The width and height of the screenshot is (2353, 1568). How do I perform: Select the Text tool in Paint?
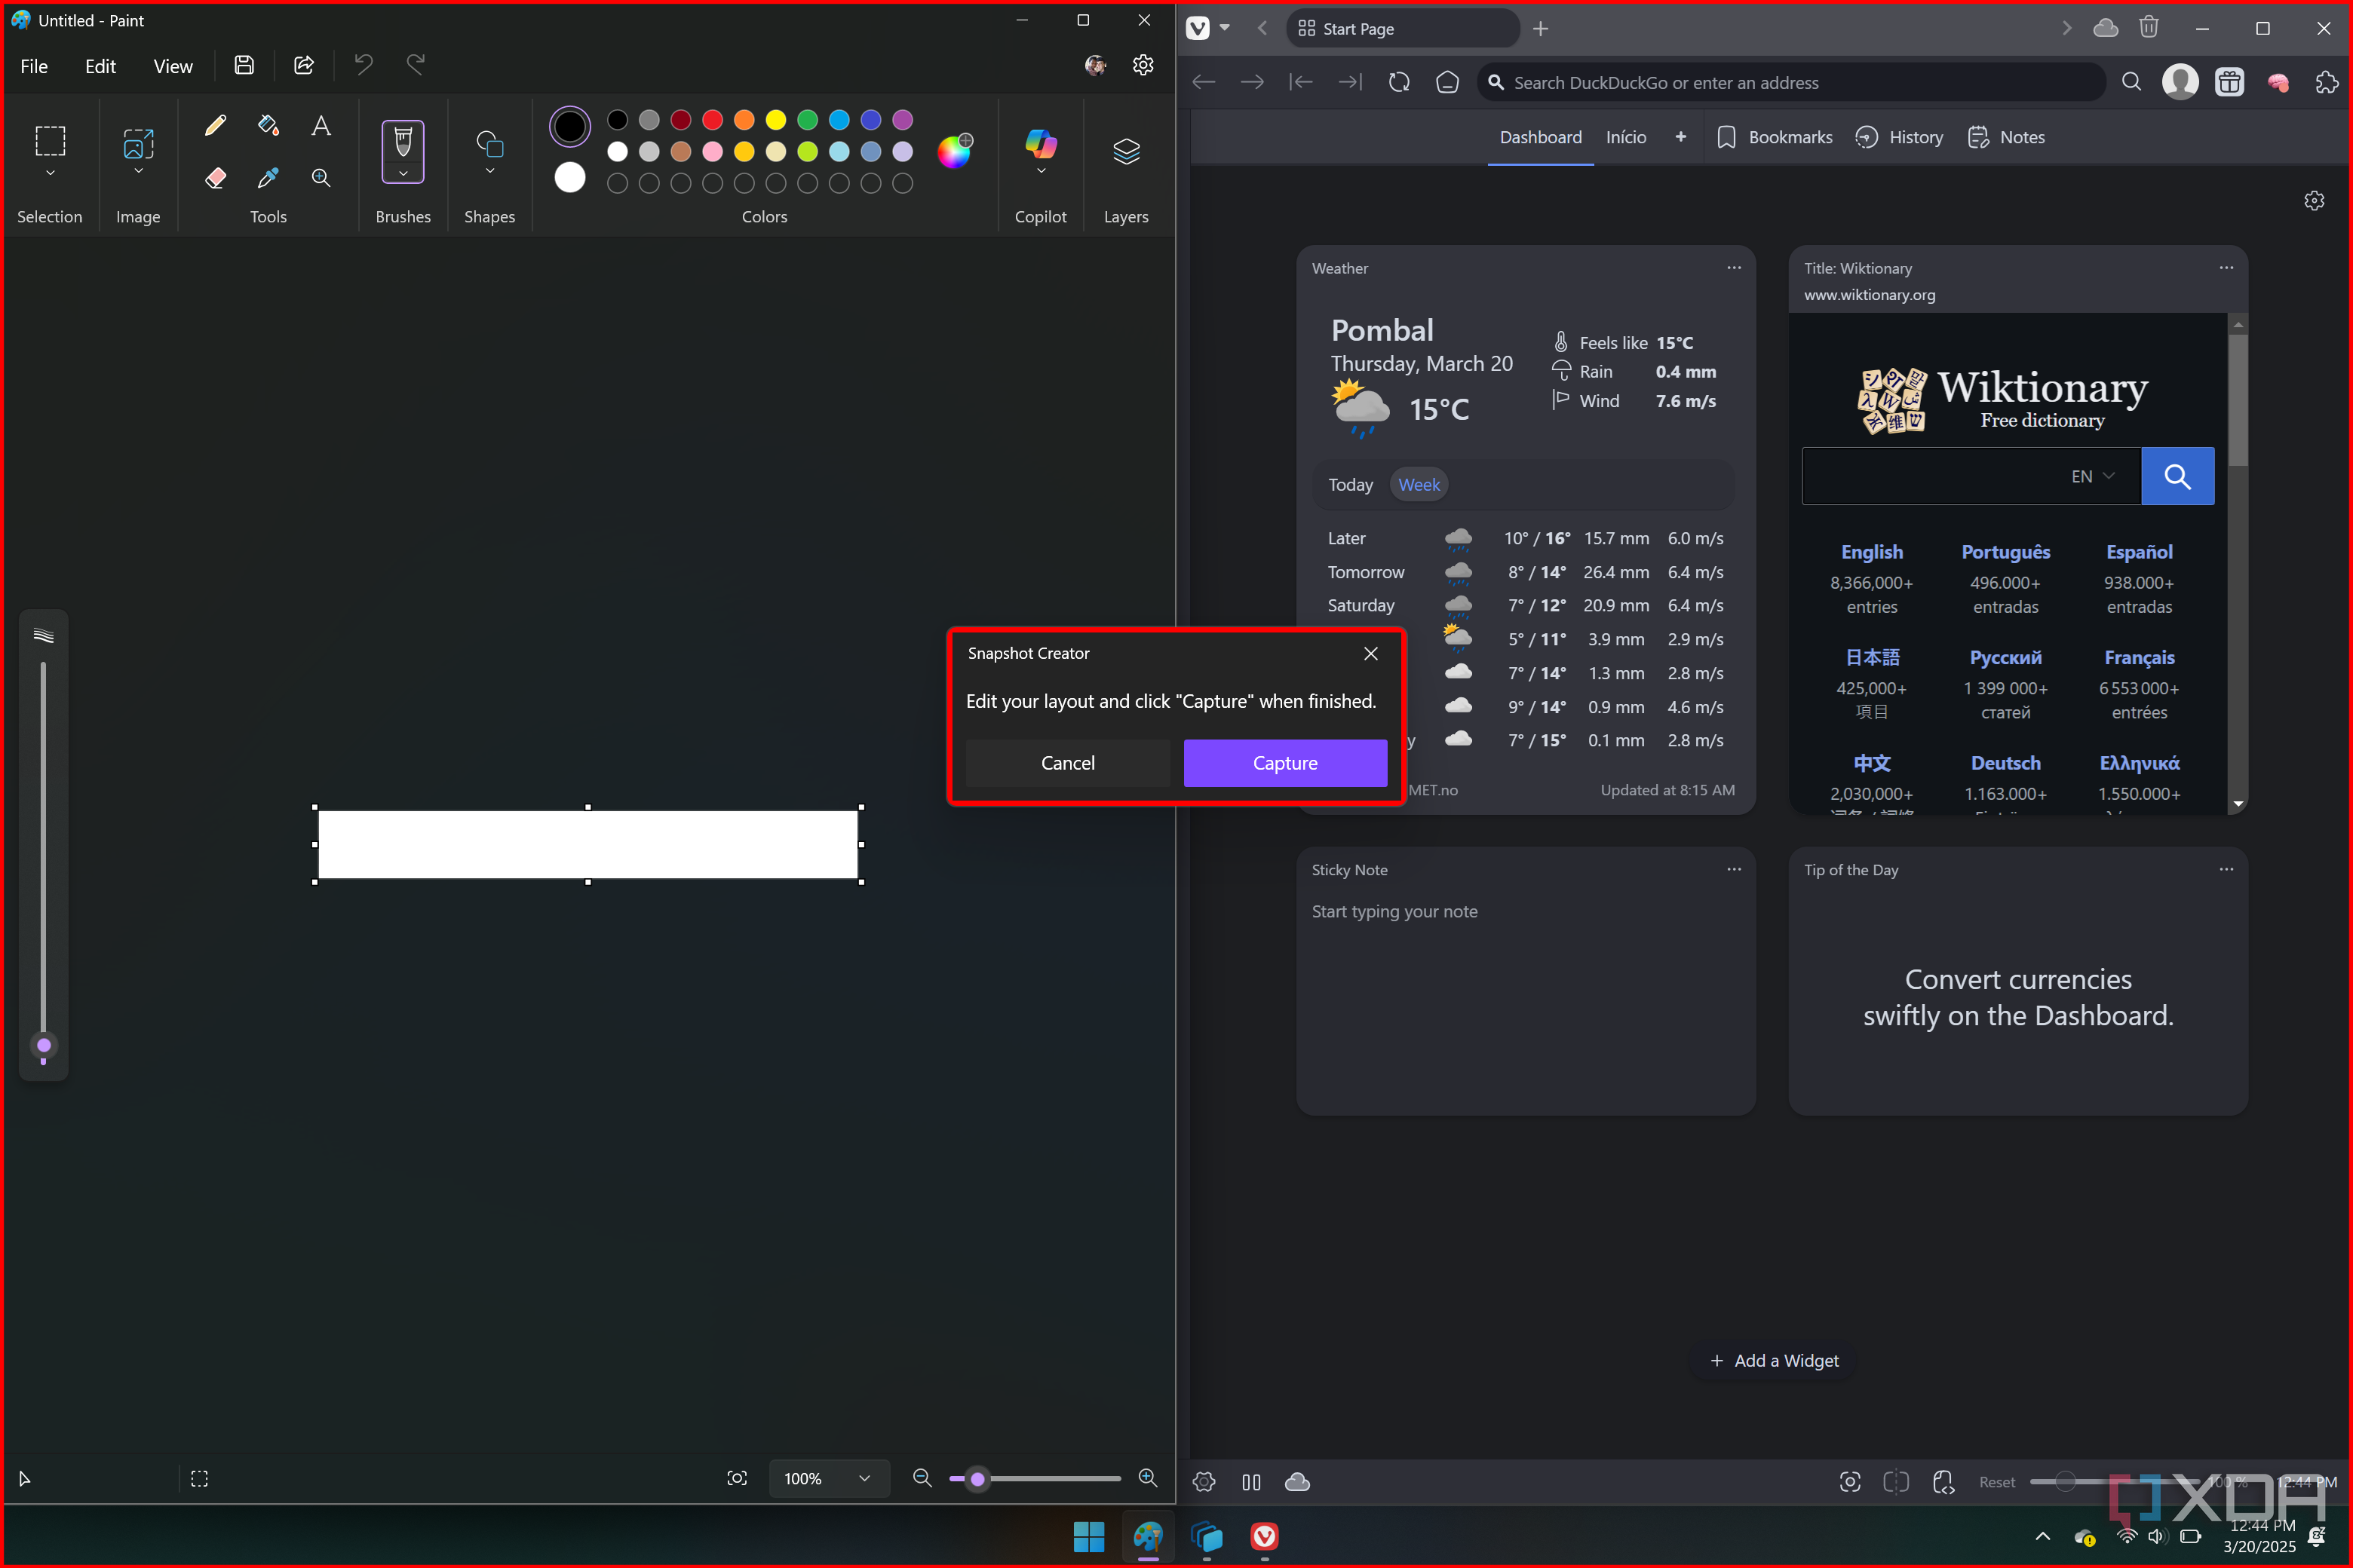click(321, 125)
